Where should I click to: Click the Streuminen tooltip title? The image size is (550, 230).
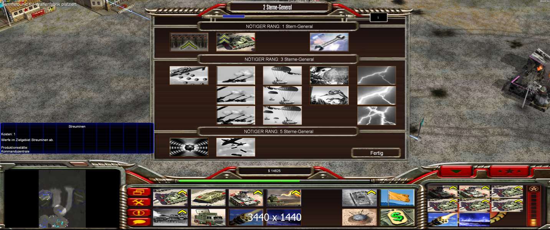tap(77, 126)
